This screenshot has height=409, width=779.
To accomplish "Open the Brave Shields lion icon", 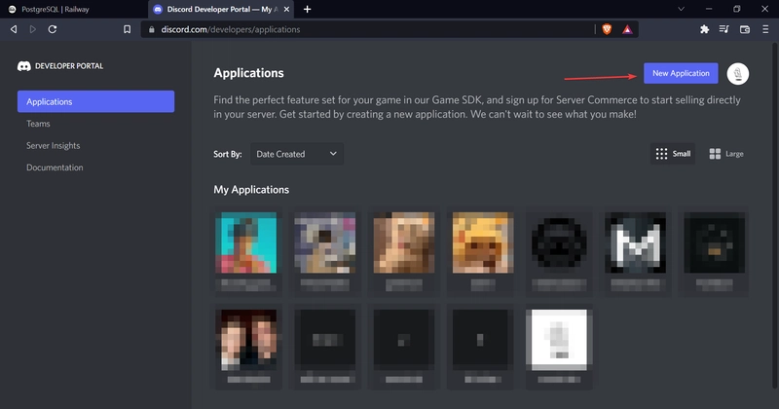I will pos(607,29).
